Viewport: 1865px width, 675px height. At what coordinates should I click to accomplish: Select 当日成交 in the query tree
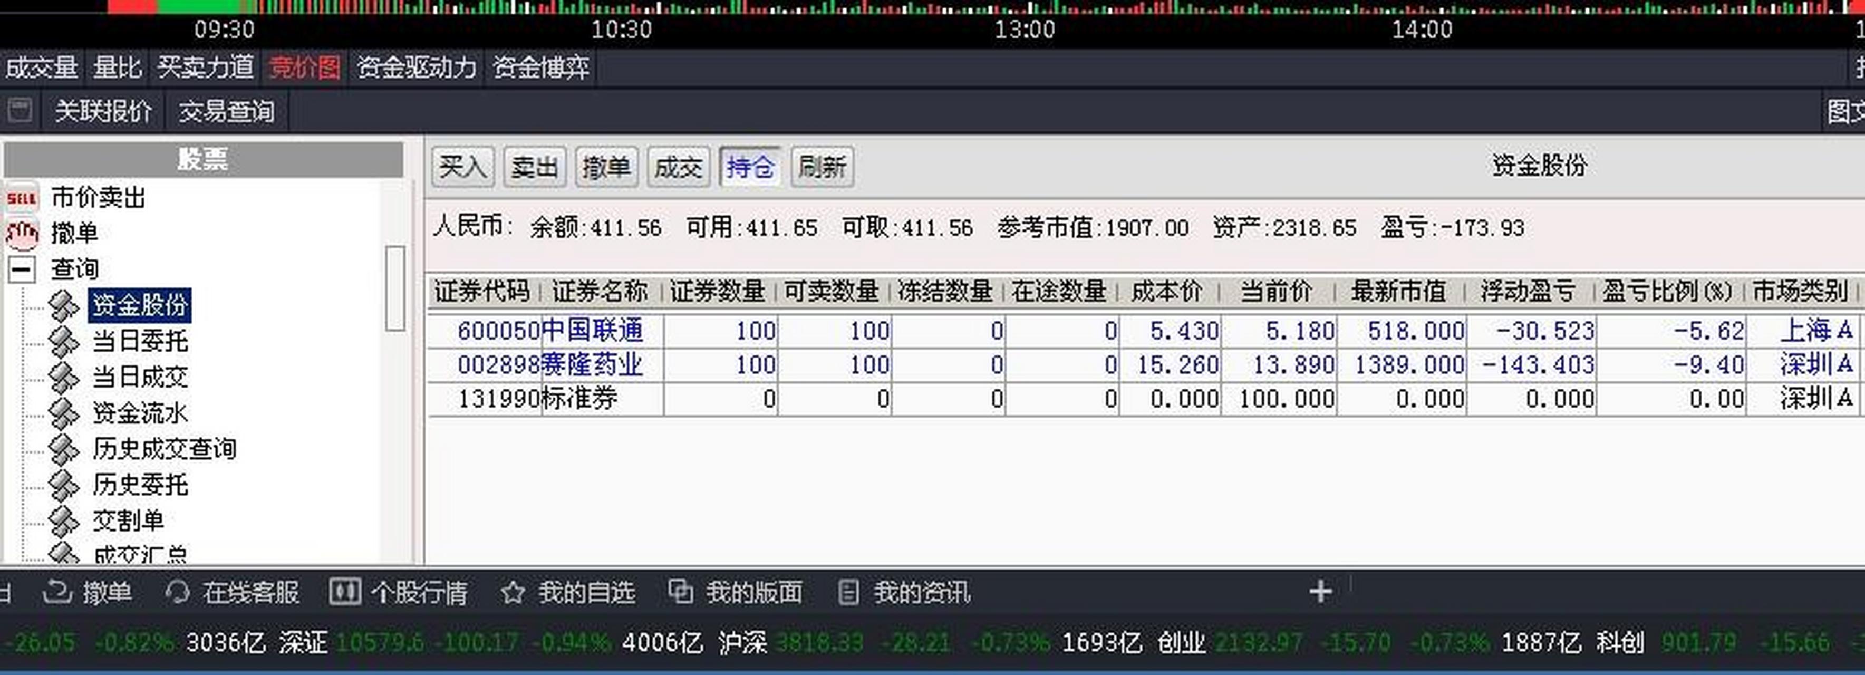(140, 377)
